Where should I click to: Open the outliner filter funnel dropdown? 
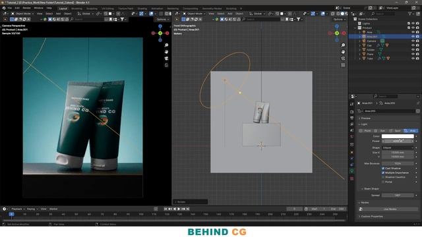pyautogui.click(x=411, y=13)
